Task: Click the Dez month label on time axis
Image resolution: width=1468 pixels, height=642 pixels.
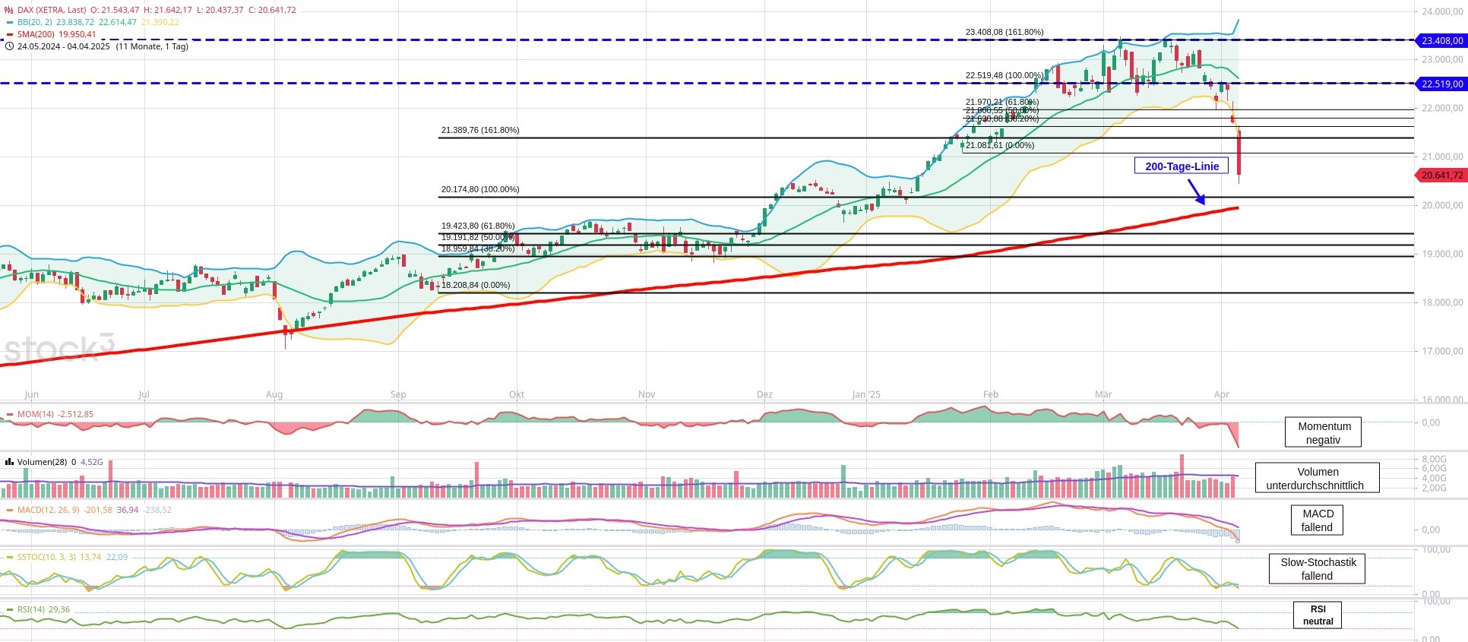Action: (x=765, y=394)
